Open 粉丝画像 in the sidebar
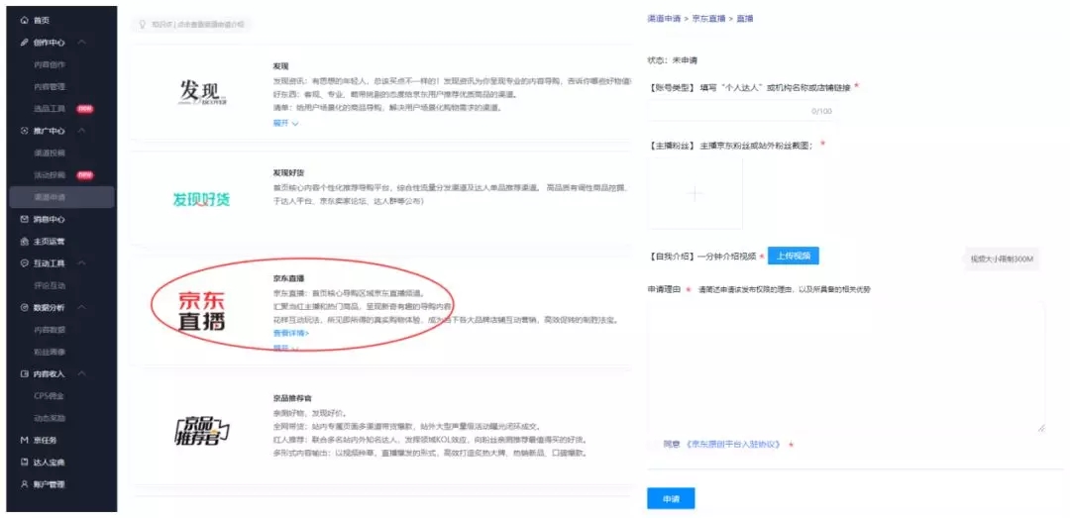The height and width of the screenshot is (518, 1070). [x=50, y=352]
